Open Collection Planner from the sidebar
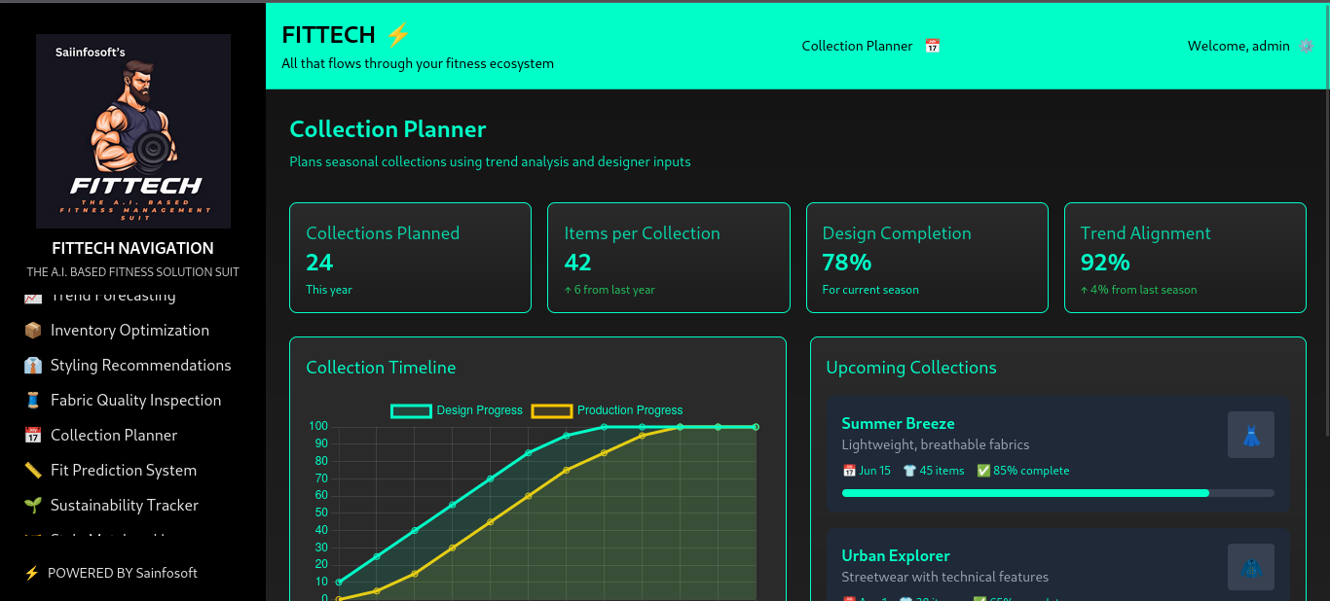Viewport: 1330px width, 601px height. 114,436
